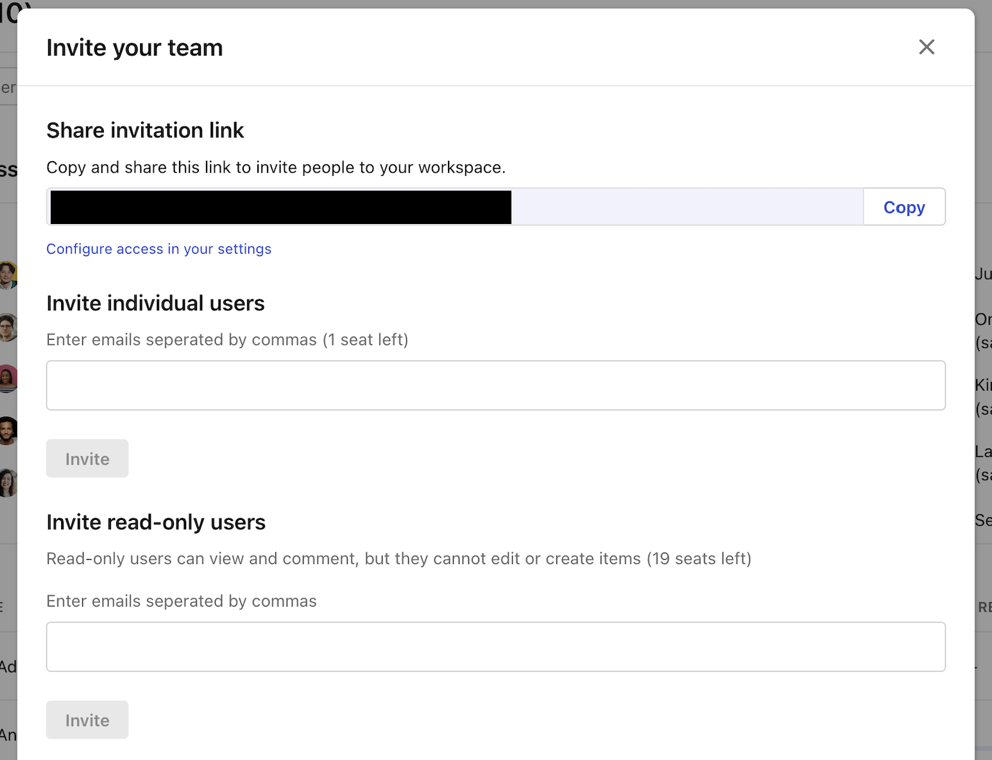
Task: Click avatar of bearded man with afro
Action: coord(8,431)
